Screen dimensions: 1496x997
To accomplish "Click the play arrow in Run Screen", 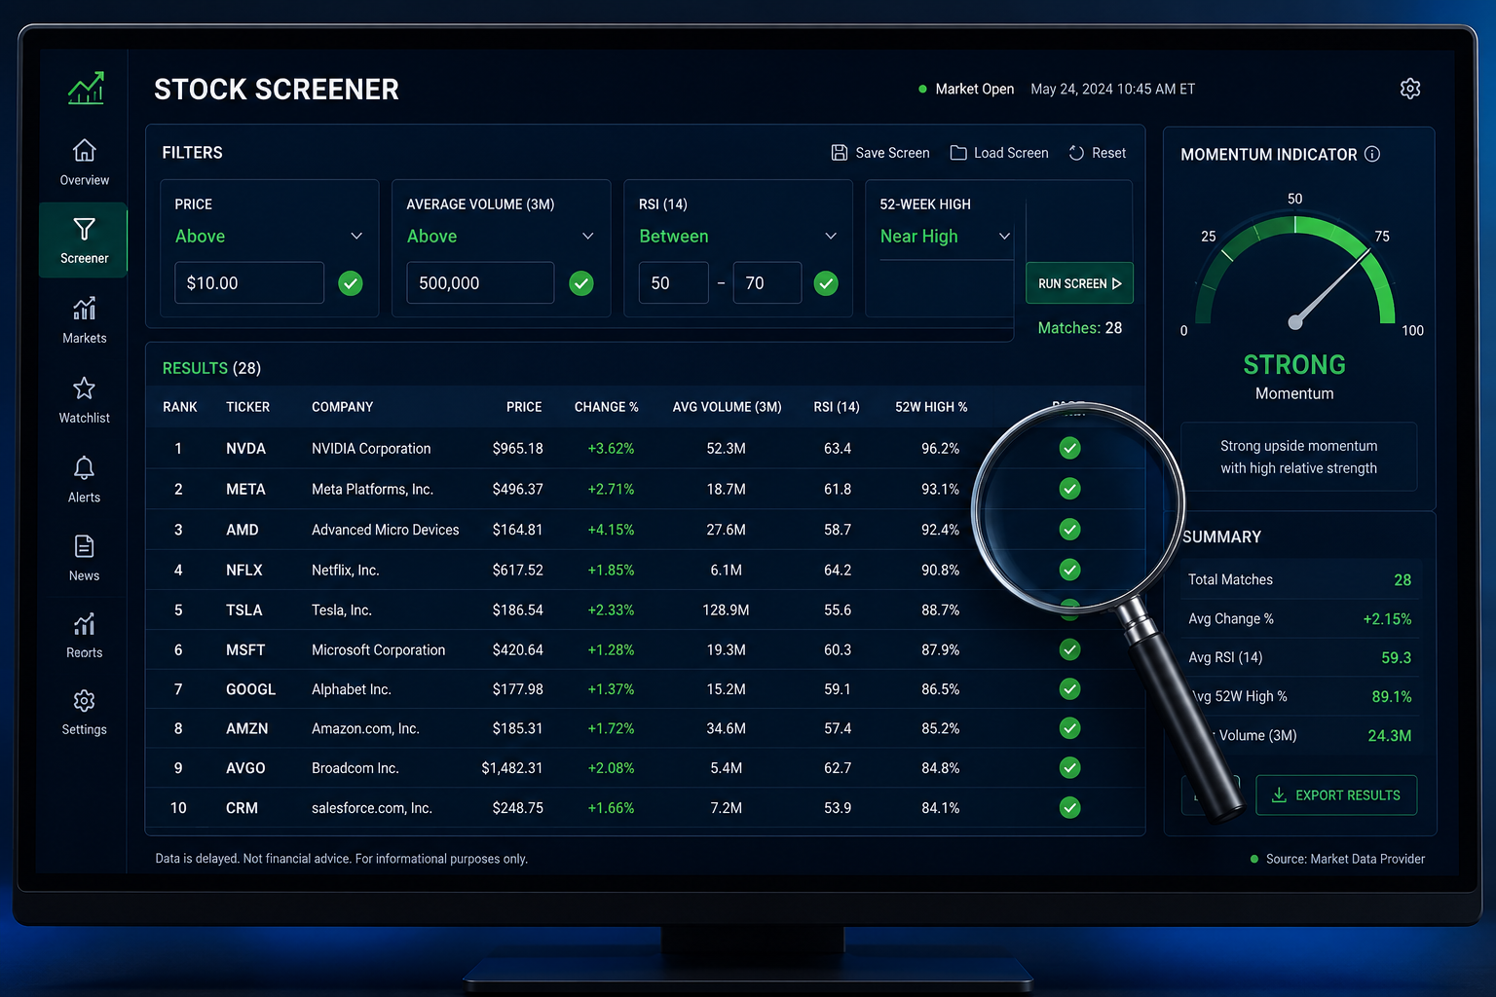I will click(x=1117, y=283).
